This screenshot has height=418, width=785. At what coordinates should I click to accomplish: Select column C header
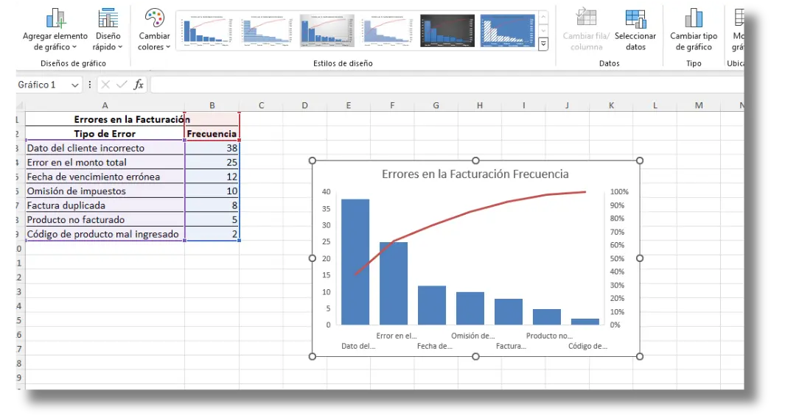tap(261, 105)
